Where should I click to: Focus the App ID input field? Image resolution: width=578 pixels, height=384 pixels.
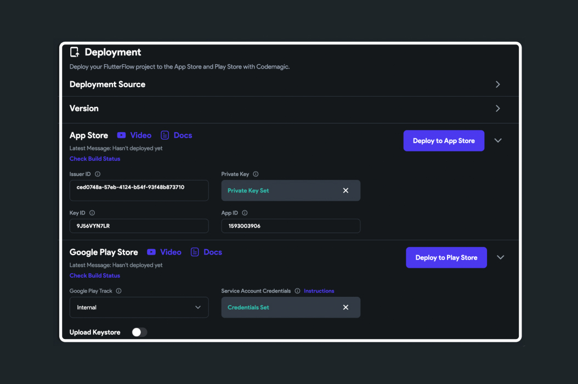(x=291, y=226)
